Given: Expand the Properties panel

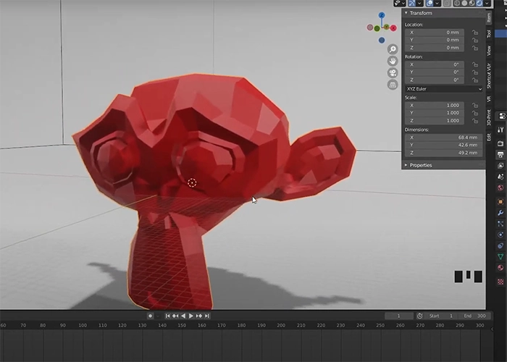Looking at the screenshot, I should 420,165.
